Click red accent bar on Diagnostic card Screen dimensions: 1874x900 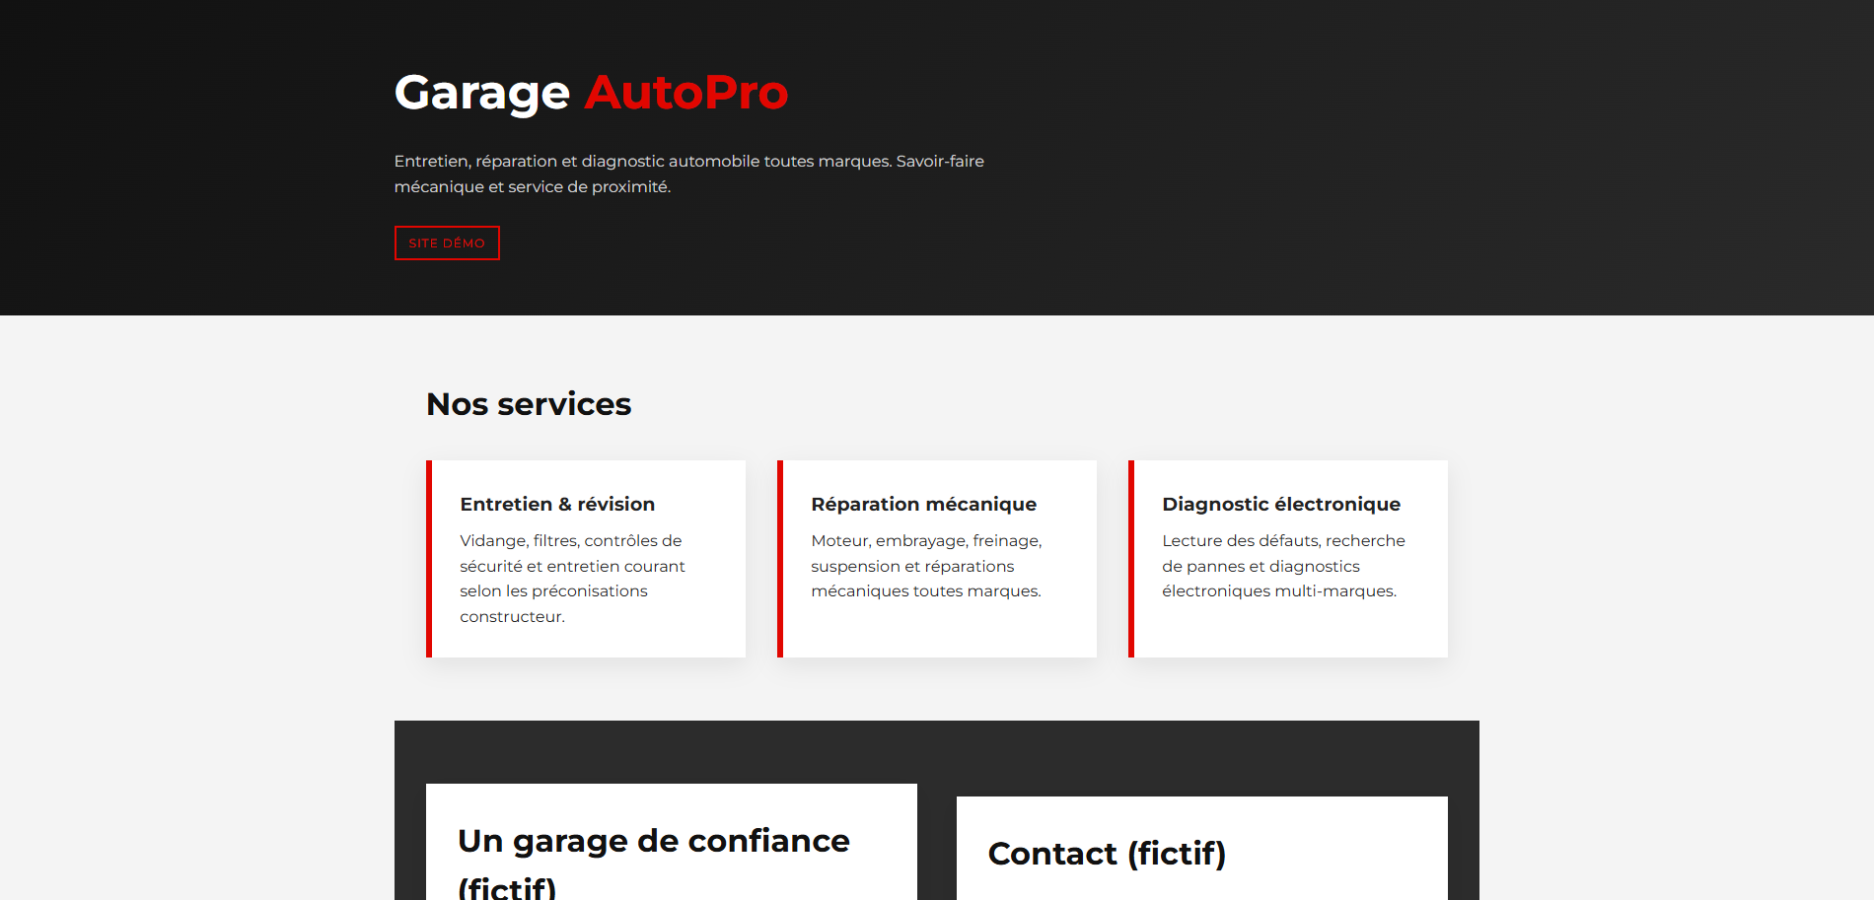coord(1131,559)
